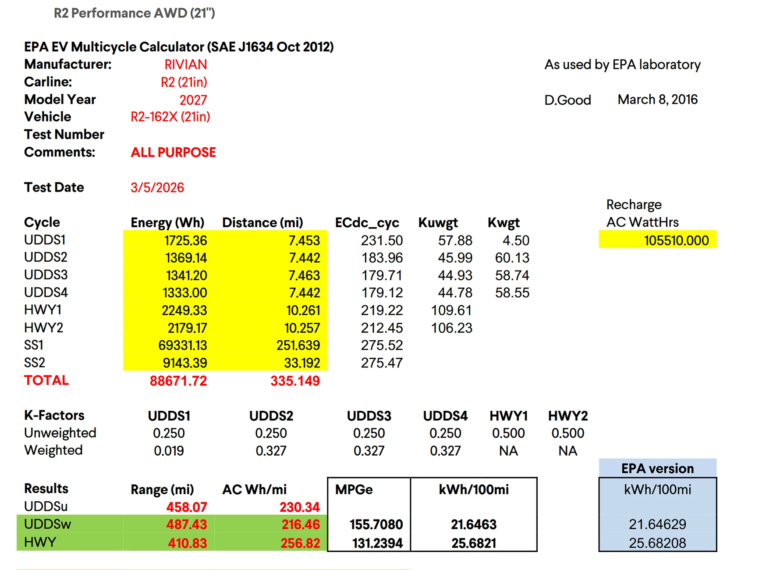Select the HWY range 410.83
759x570 pixels.
click(187, 543)
